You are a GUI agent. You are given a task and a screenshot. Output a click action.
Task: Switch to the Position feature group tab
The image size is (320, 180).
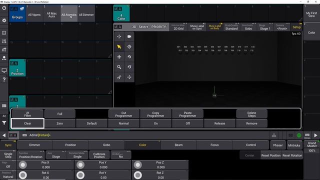[70, 145]
